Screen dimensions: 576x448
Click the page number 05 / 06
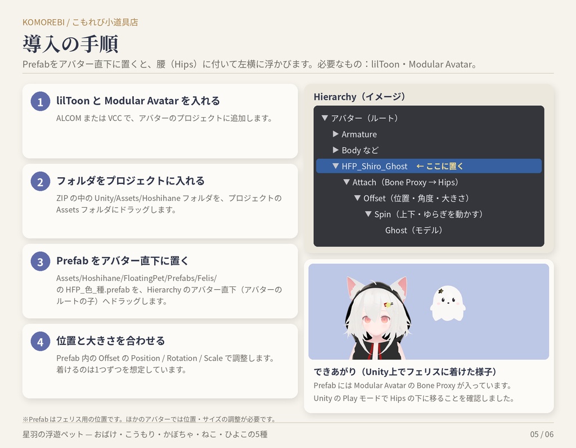[x=542, y=434]
